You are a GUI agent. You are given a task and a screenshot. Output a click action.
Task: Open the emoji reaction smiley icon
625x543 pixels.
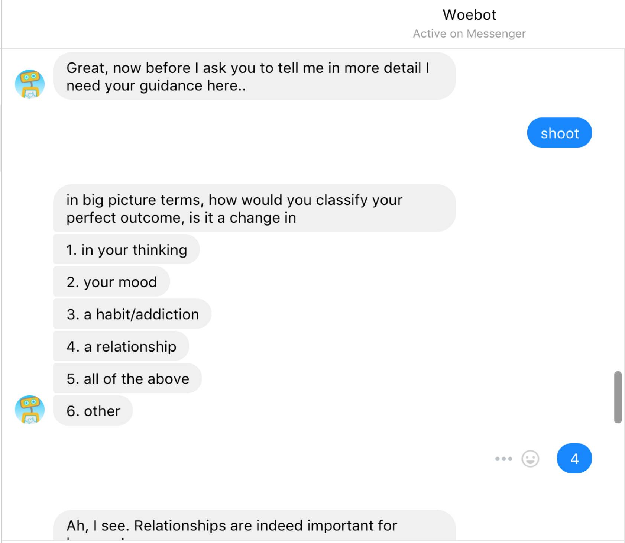530,459
